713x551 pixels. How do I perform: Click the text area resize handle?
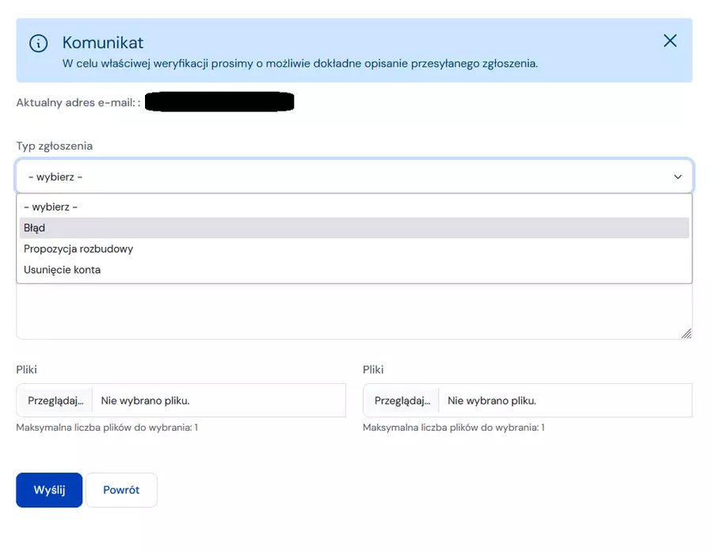click(686, 334)
